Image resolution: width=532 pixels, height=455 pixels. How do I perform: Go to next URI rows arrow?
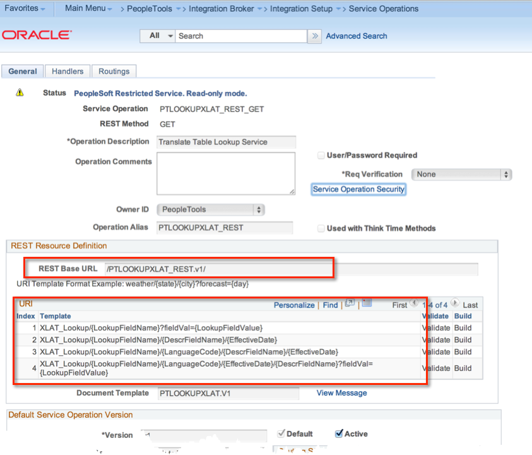coord(455,303)
